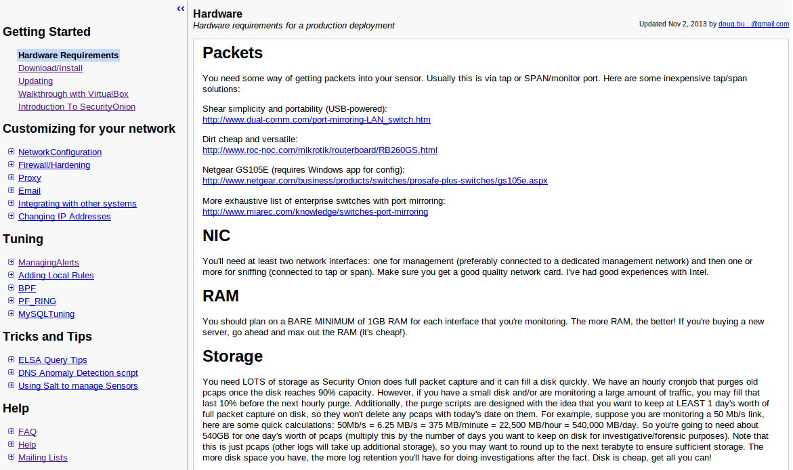The width and height of the screenshot is (793, 470).
Task: Expand the FAQ plus icon
Action: [x=11, y=431]
